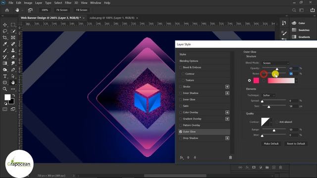The height and width of the screenshot is (178, 317).
Task: Click the Create new group folder icon
Action: point(267,167)
